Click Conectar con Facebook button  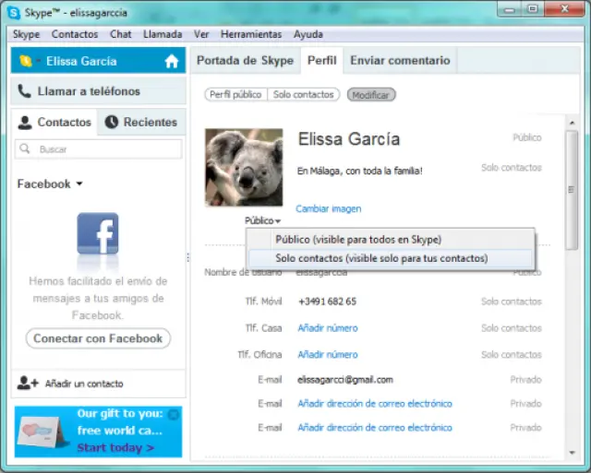click(x=98, y=338)
